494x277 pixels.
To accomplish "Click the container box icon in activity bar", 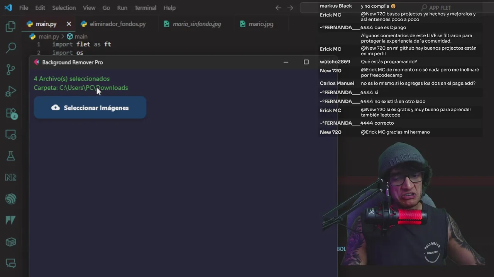I will coord(11,242).
